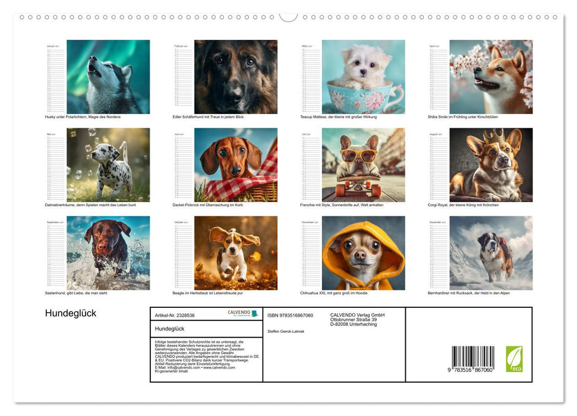
Task: Click caption 'Husky unter Polarlichtern, Magie des Nordens'
Action: [x=83, y=116]
